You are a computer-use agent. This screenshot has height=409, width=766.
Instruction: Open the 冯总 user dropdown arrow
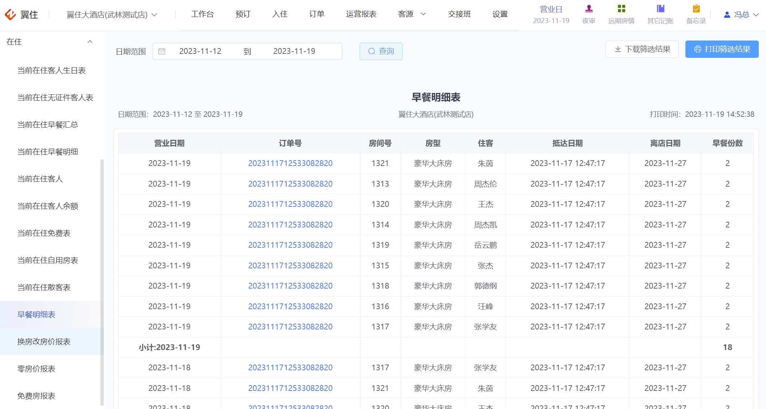click(x=756, y=15)
